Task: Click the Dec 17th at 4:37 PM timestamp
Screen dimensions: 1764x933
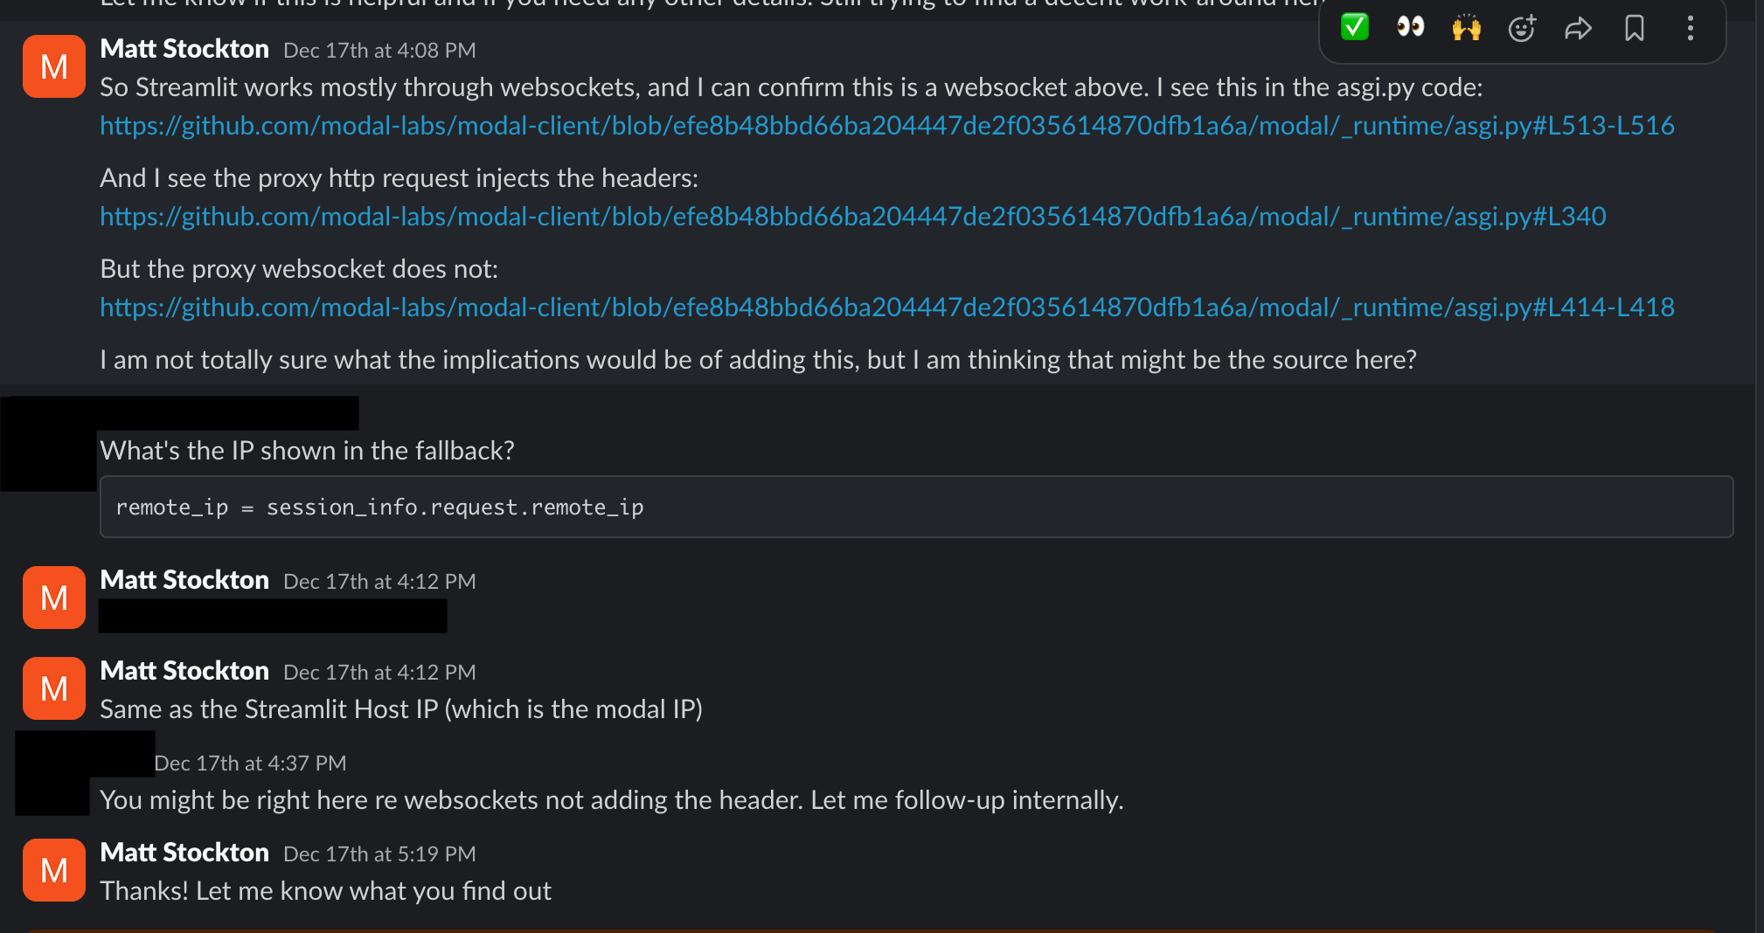Action: point(250,764)
